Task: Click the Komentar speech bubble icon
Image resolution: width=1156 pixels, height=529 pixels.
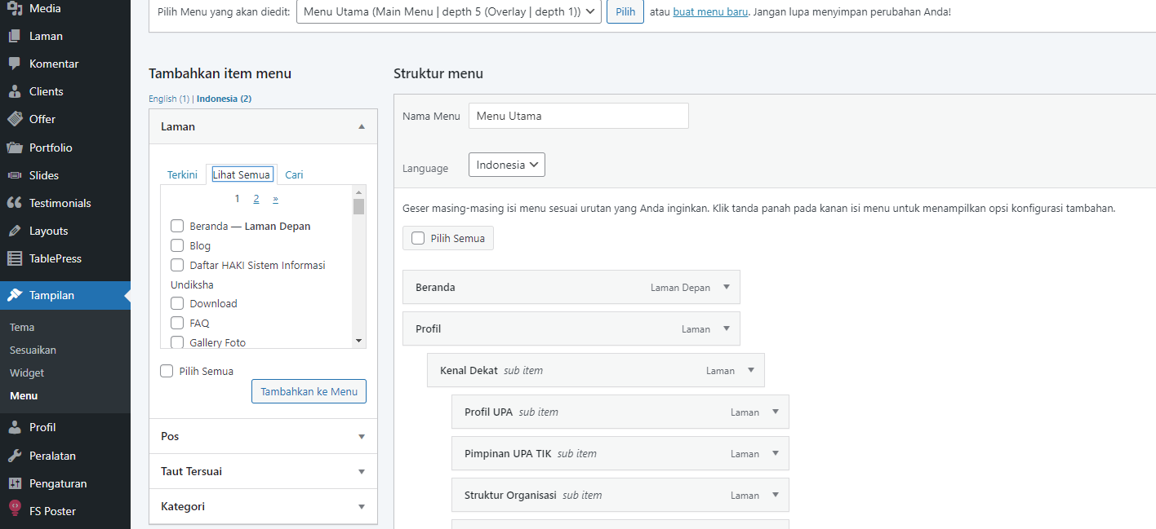Action: 15,64
